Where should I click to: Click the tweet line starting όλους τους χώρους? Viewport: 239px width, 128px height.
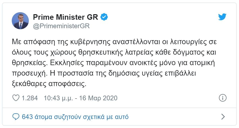[x=114, y=52]
